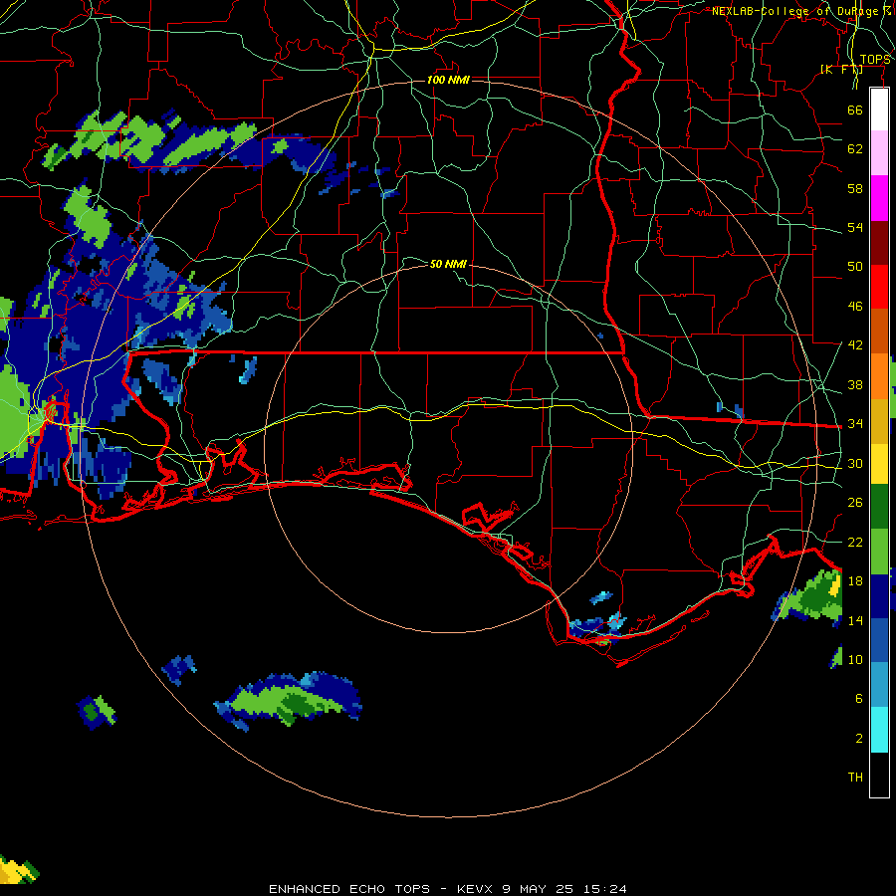Click the 100 NMI range ring label
The width and height of the screenshot is (896, 896).
(x=448, y=80)
